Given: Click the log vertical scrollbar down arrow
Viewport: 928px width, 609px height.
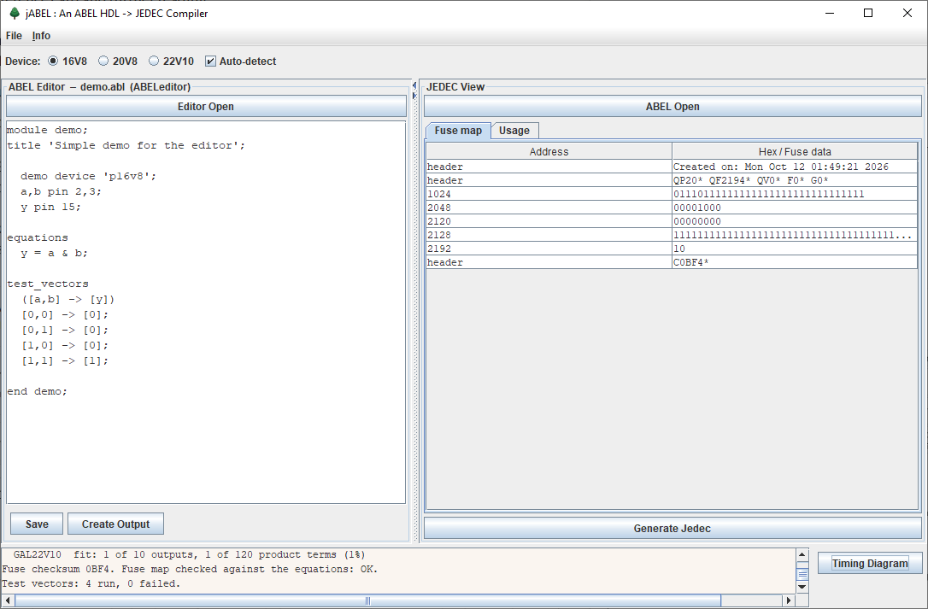Looking at the screenshot, I should (802, 587).
